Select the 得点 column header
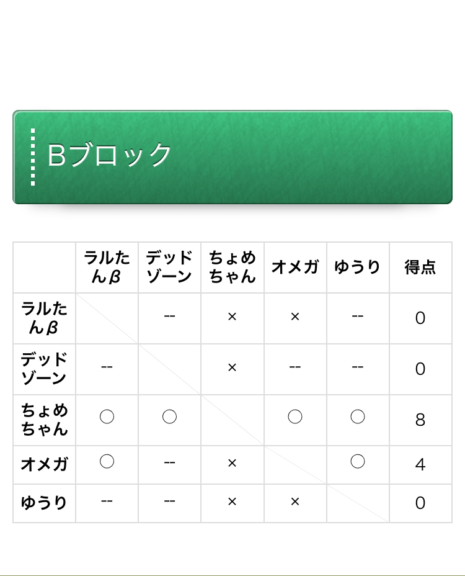Image resolution: width=465 pixels, height=576 pixels. [x=420, y=267]
